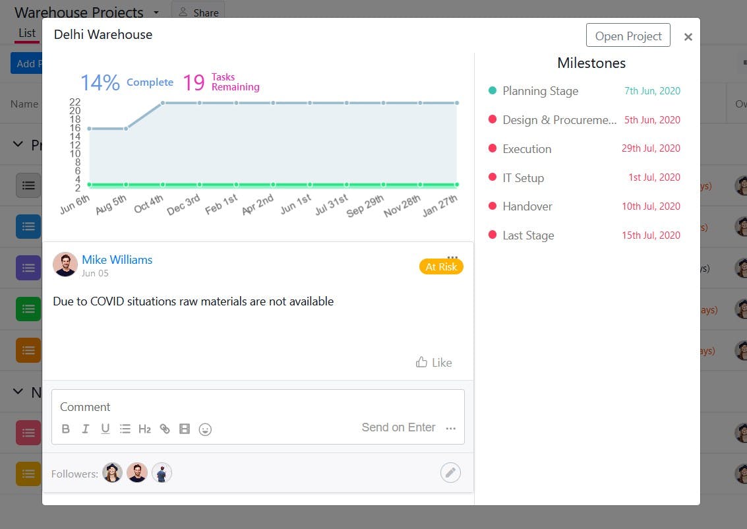Open Mike Williams' profile link
Image resolution: width=747 pixels, height=529 pixels.
pos(117,260)
